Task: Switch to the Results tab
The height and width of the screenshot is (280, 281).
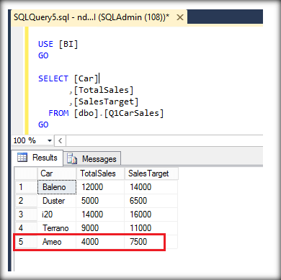Action: (x=37, y=158)
